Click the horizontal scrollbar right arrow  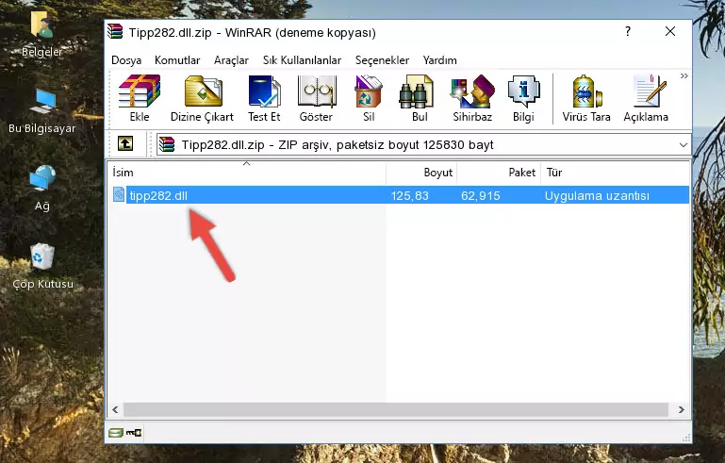[681, 409]
